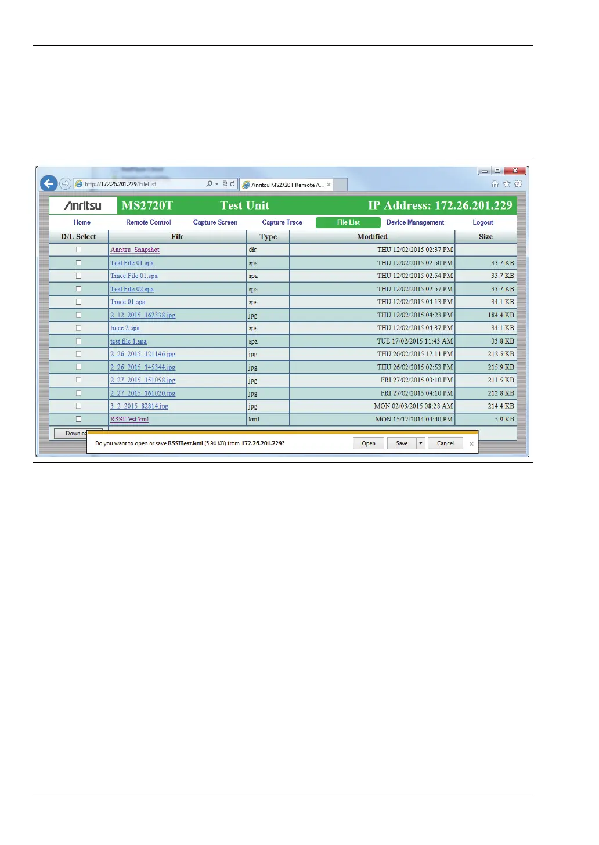
Task: Open the Trace 01.spa link
Action: click(x=128, y=302)
